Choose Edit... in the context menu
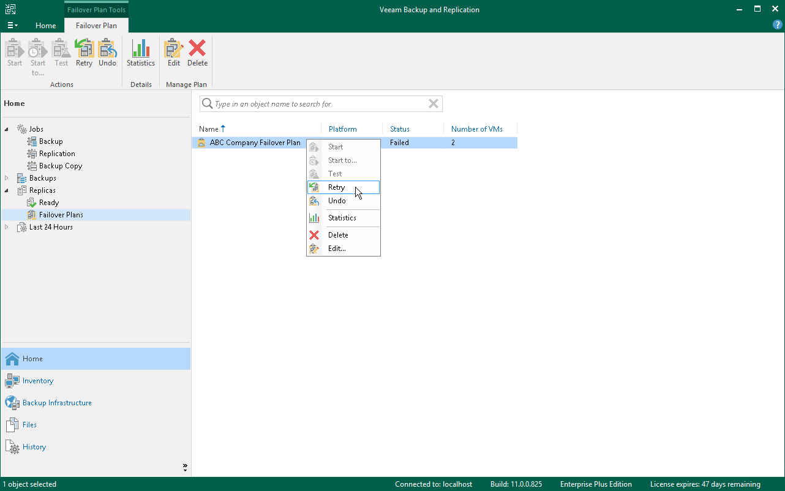 (x=344, y=249)
